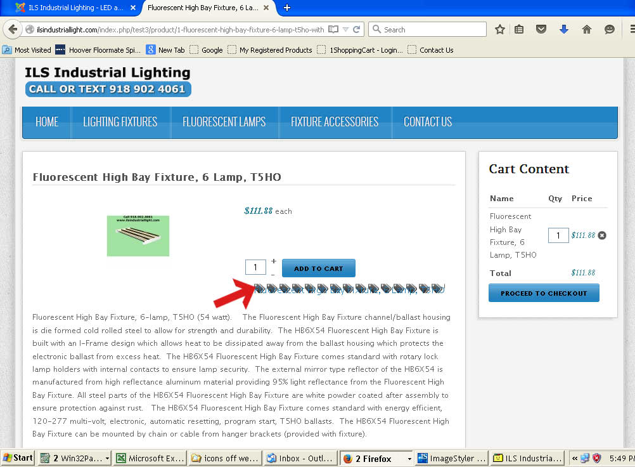Image resolution: width=635 pixels, height=467 pixels.
Task: Expand the 2 Firefox taskbar group dropdown
Action: click(409, 459)
